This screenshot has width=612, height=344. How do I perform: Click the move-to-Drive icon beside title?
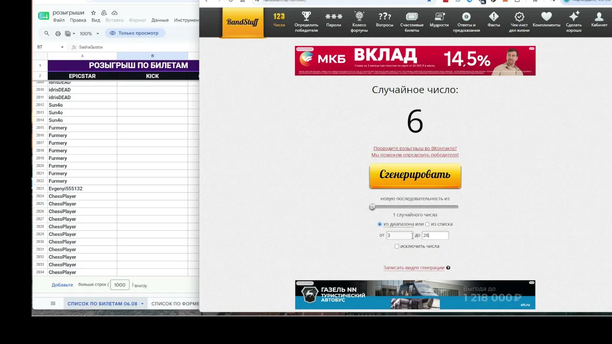(104, 13)
